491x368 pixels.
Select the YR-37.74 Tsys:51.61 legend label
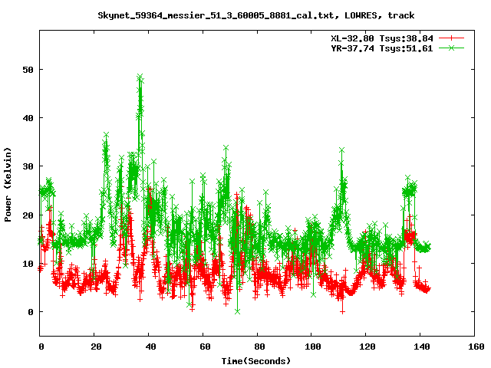tap(382, 48)
